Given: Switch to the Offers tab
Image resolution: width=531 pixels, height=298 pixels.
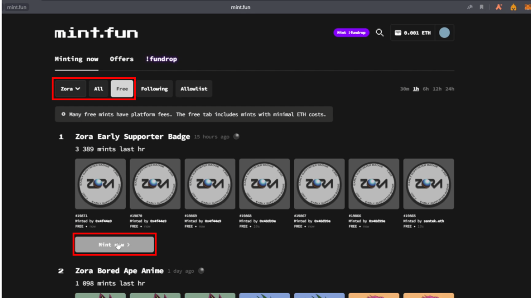Looking at the screenshot, I should tap(122, 59).
